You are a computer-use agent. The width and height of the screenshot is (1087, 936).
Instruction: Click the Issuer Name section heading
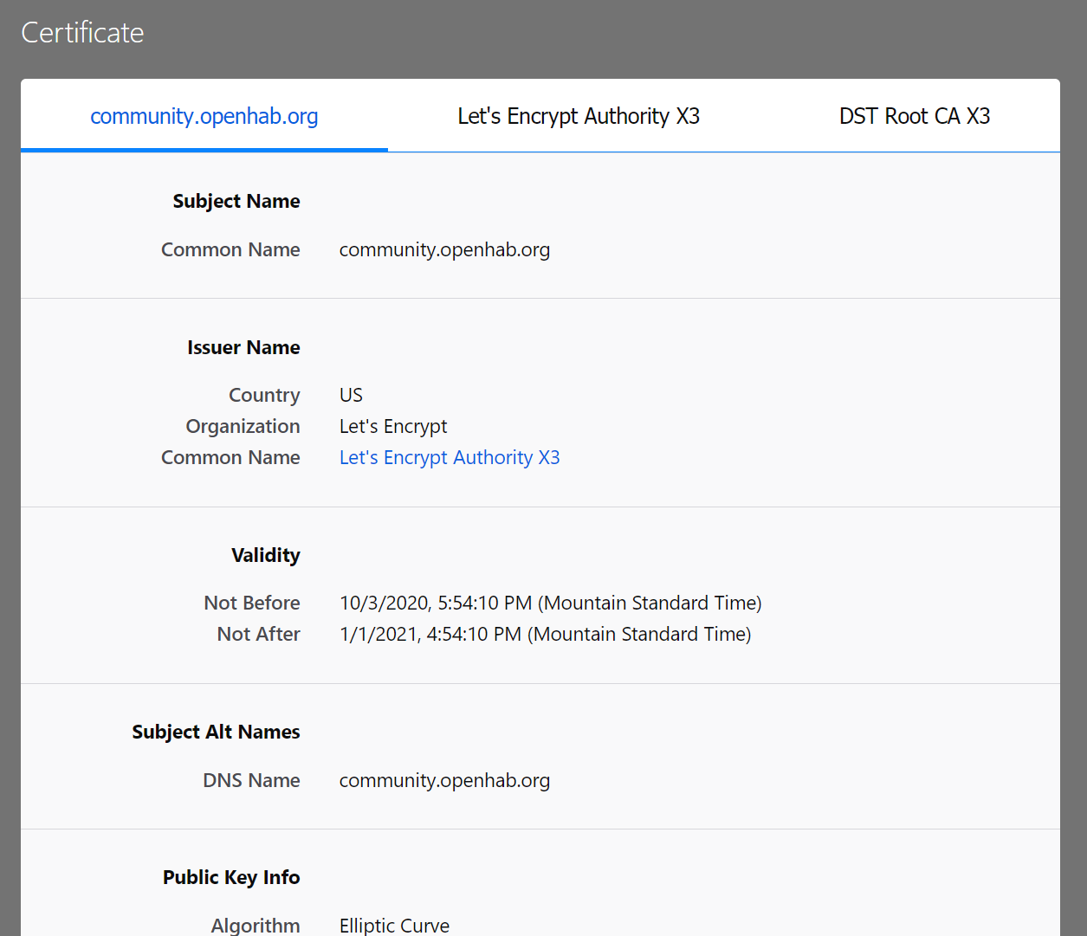pos(243,347)
